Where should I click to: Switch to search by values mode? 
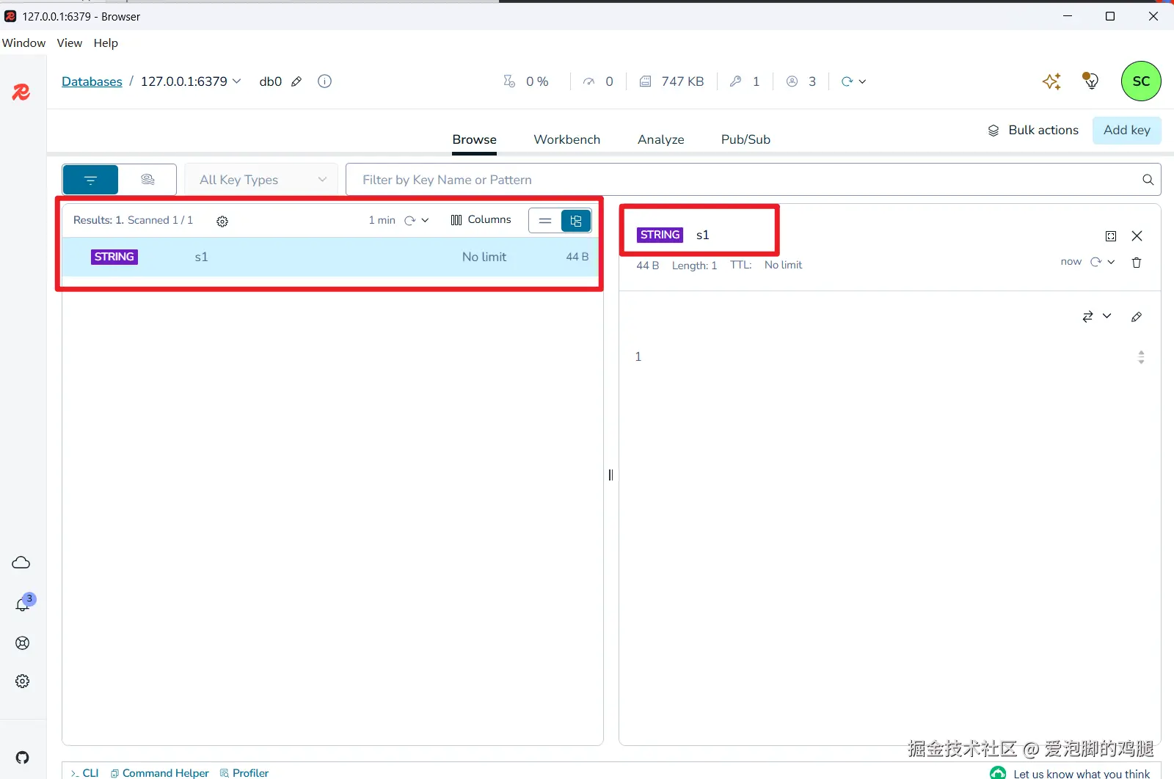tap(147, 180)
